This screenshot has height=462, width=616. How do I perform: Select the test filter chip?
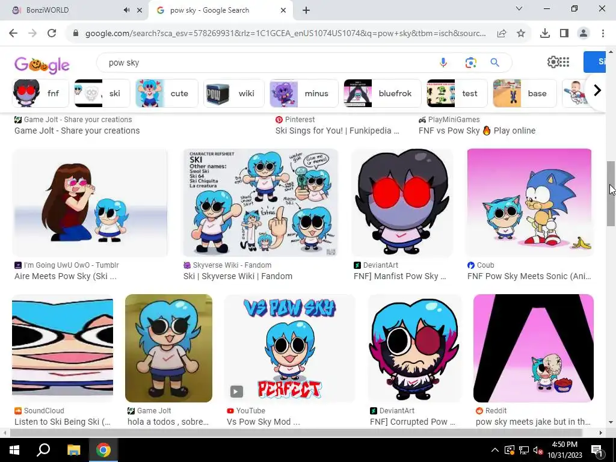457,93
